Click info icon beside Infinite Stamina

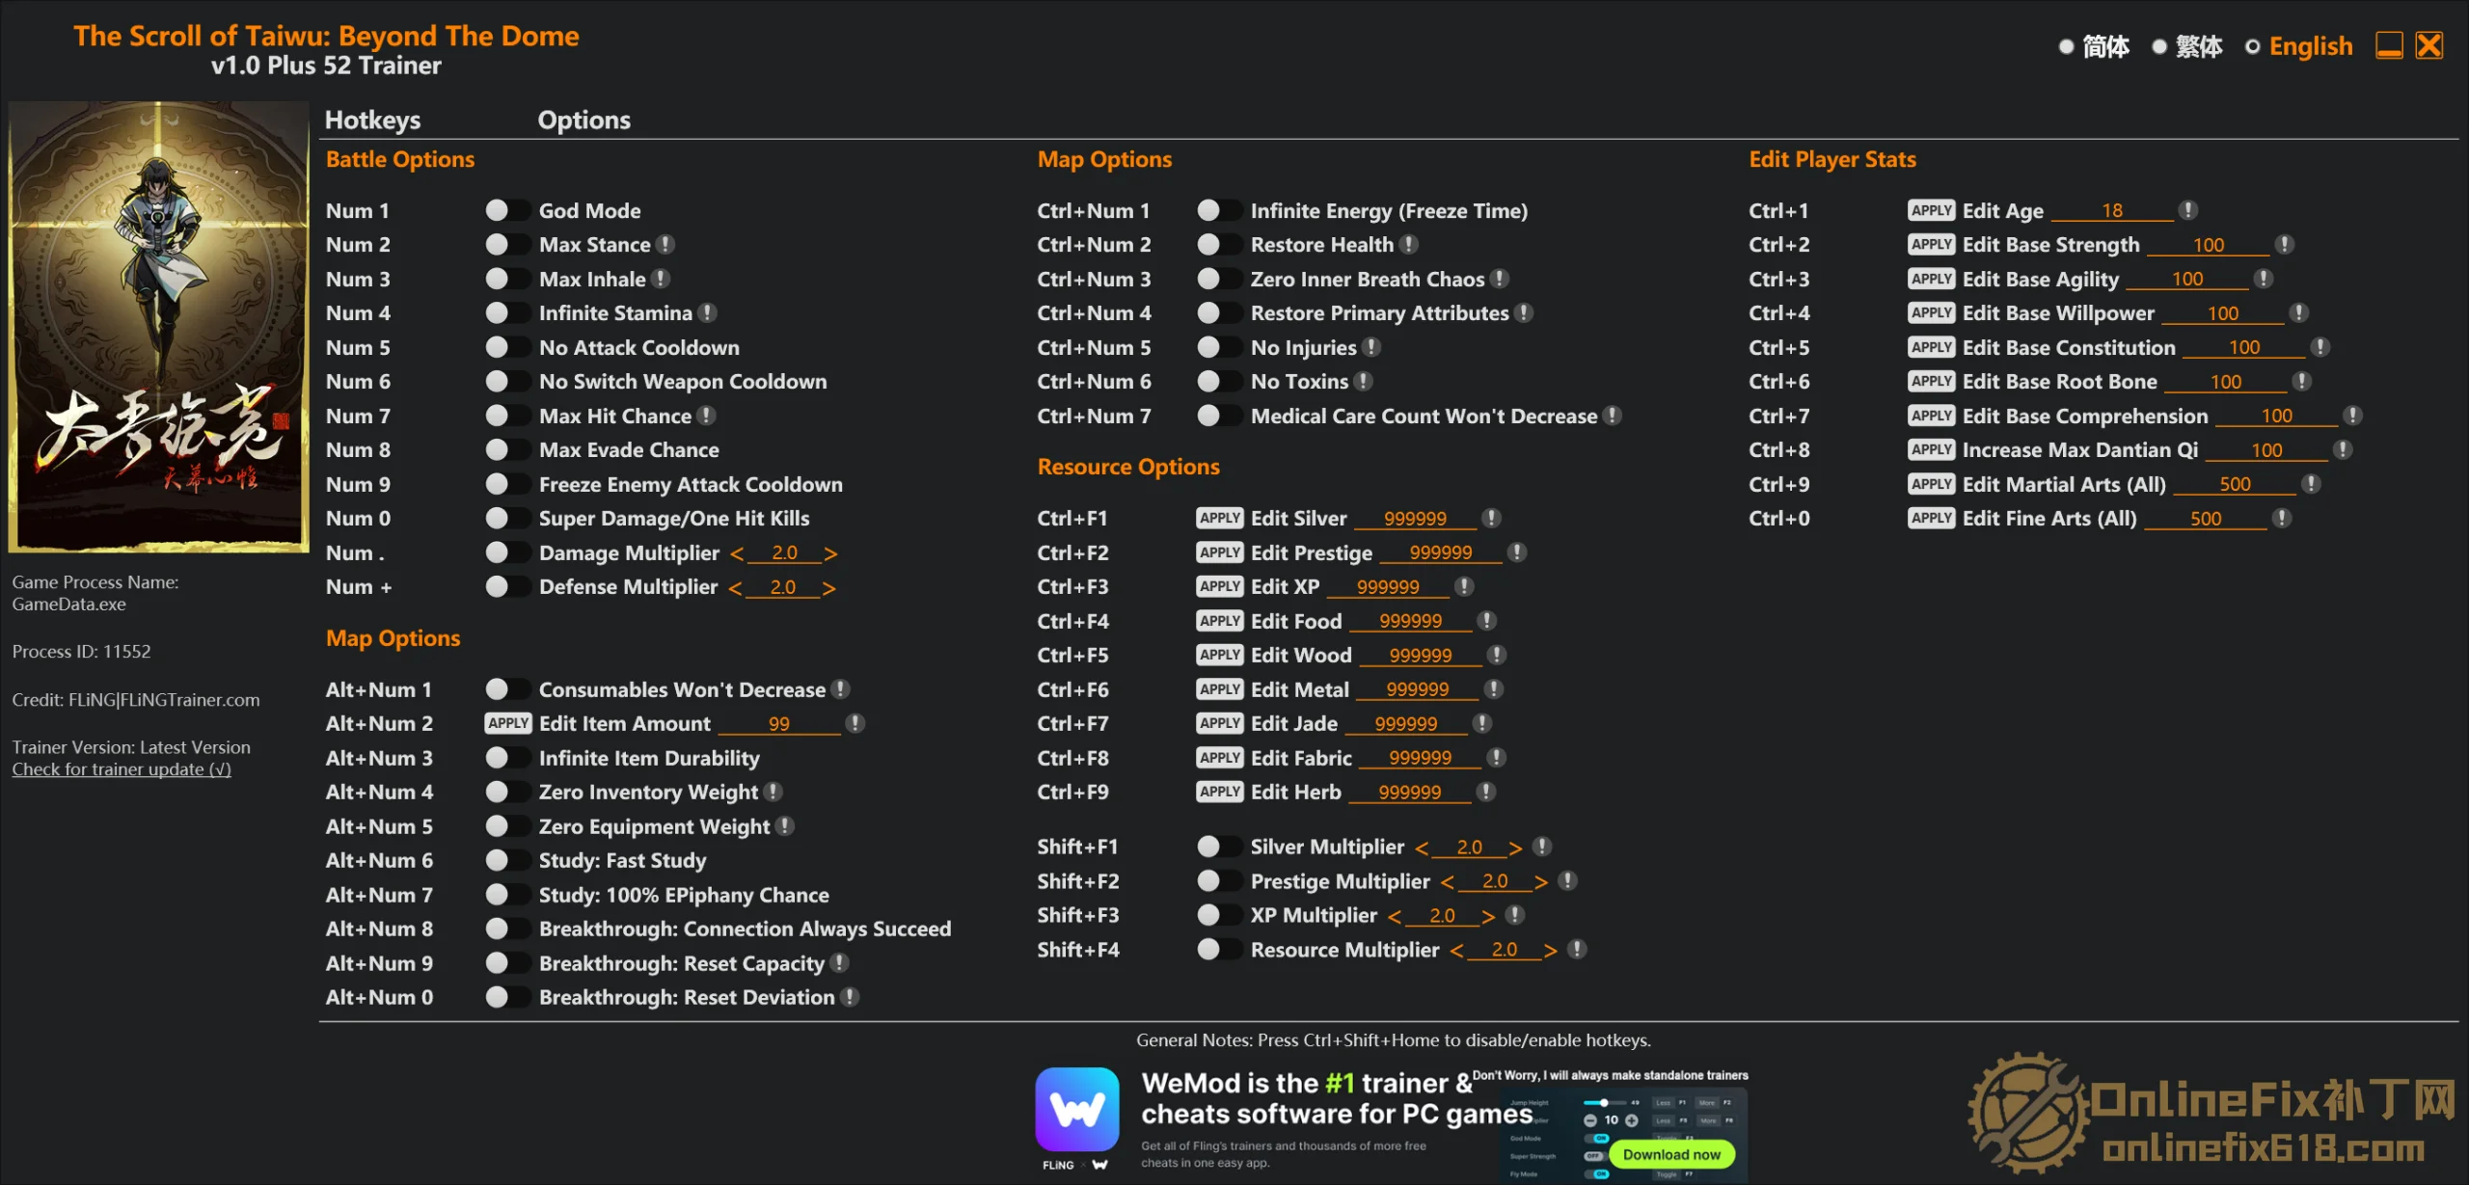pos(708,312)
